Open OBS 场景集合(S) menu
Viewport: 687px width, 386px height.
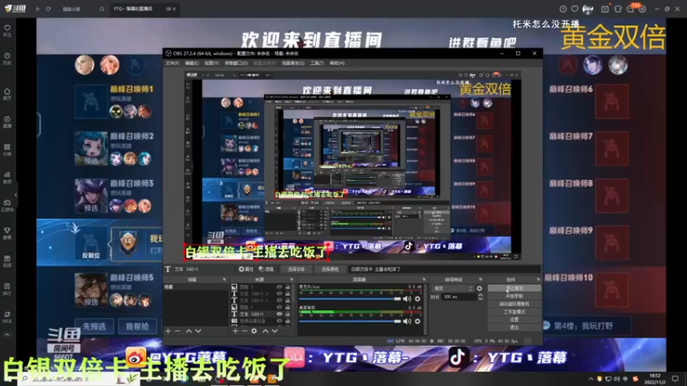tap(293, 63)
